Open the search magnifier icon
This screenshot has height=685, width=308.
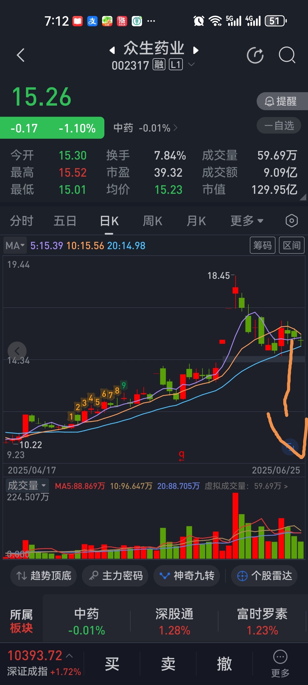pyautogui.click(x=287, y=55)
